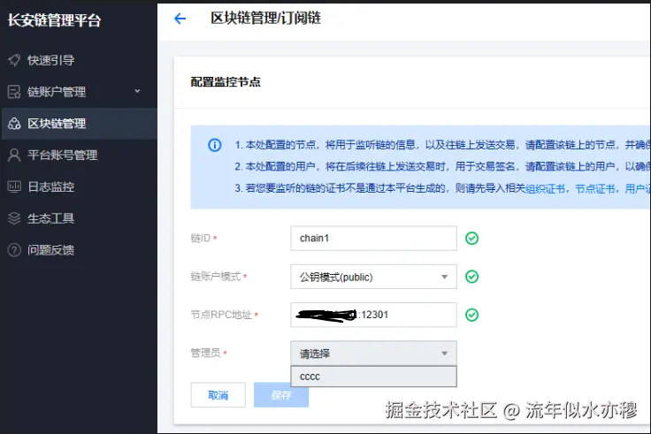Image resolution: width=651 pixels, height=434 pixels.
Task: Follow the 组织证书 link
Action: 546,189
